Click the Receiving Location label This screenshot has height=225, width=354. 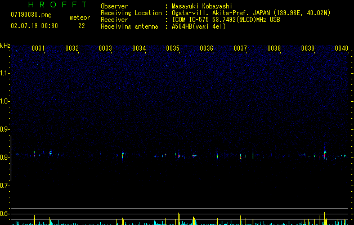pos(131,13)
